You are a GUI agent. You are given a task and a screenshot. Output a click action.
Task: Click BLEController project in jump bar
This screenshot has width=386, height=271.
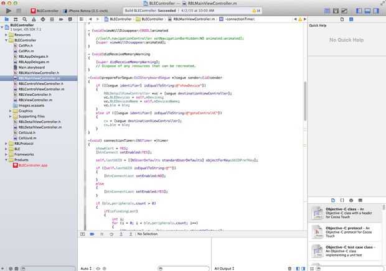[118, 19]
